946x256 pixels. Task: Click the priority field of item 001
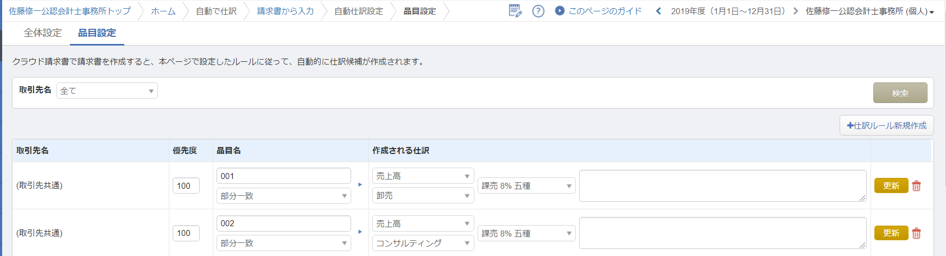pyautogui.click(x=186, y=185)
